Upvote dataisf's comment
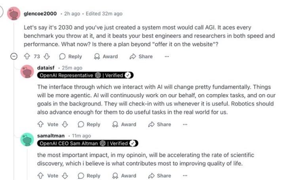This screenshot has width=285, height=180. pyautogui.click(x=40, y=124)
